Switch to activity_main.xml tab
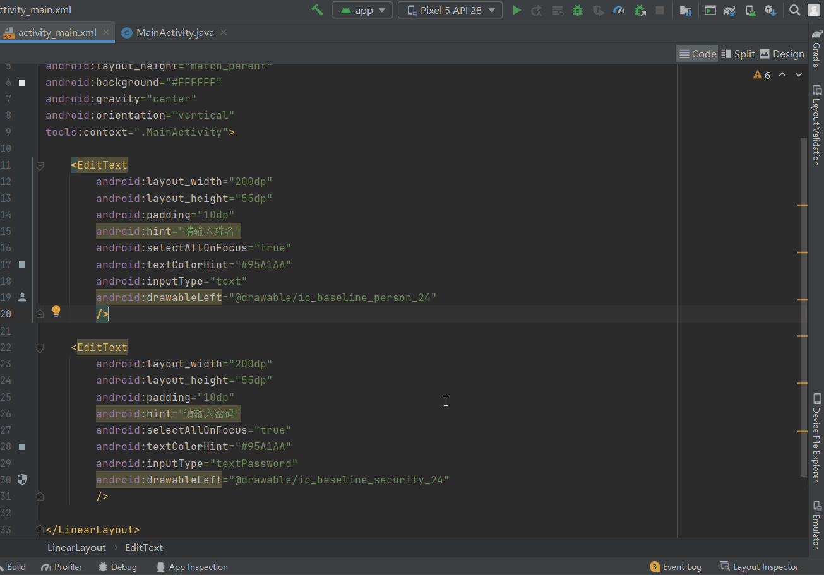Screen dimensions: 824x575 pos(57,32)
